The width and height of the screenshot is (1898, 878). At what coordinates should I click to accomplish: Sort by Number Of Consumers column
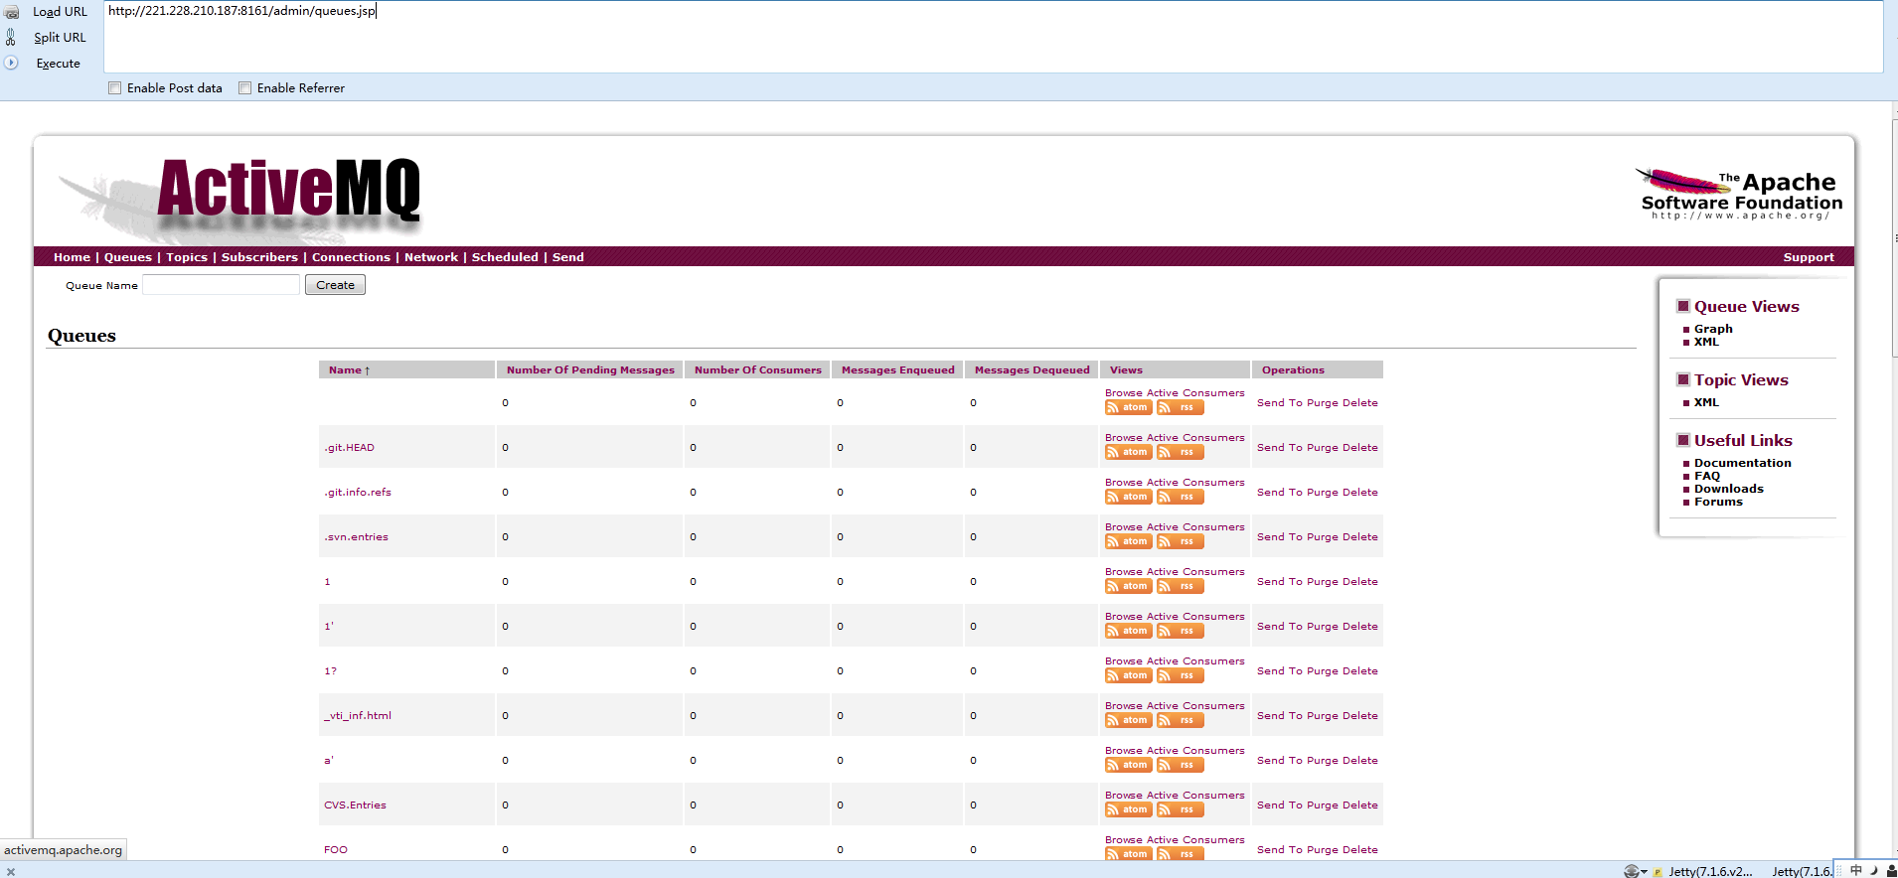click(x=758, y=370)
